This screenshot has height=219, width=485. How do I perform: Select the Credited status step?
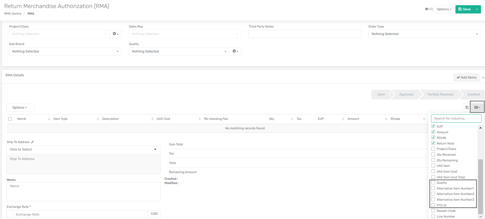tap(473, 94)
